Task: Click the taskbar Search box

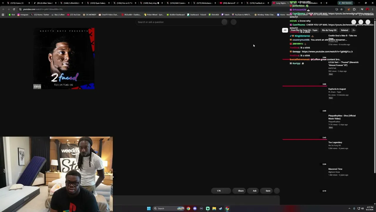Action: coord(169,208)
